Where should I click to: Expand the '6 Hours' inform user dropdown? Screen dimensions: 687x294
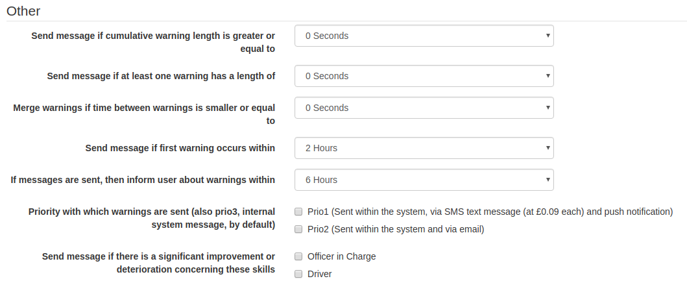point(424,180)
